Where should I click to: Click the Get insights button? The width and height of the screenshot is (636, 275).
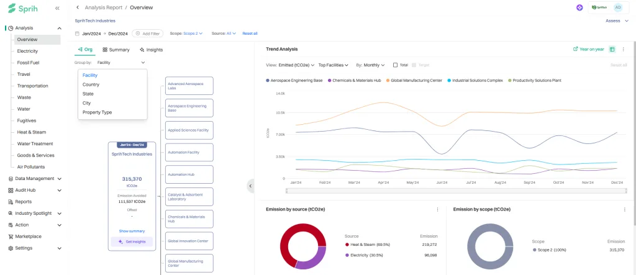132,241
